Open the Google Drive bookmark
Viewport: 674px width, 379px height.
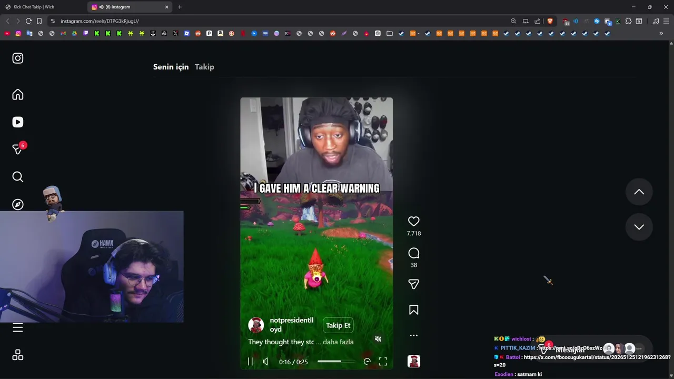point(74,33)
